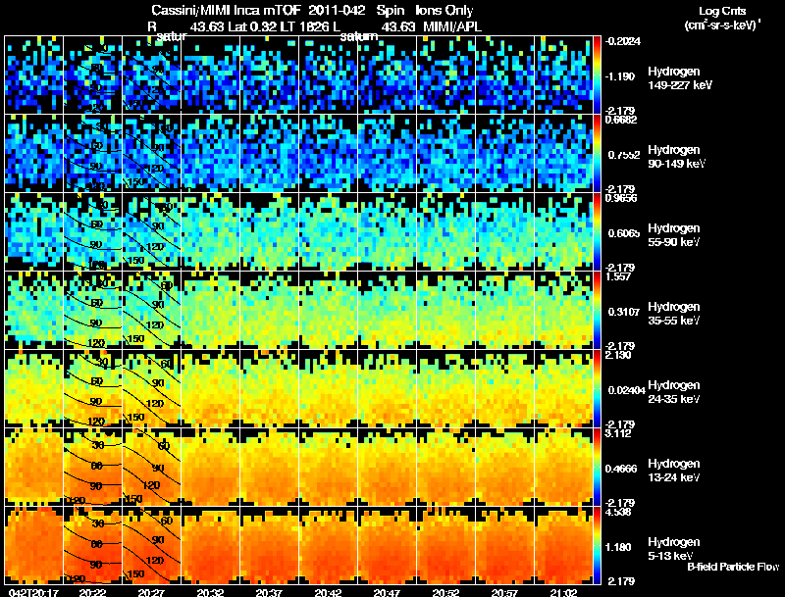Open the 24-35 keV panel at 20:47
The width and height of the screenshot is (785, 597).
pos(388,389)
